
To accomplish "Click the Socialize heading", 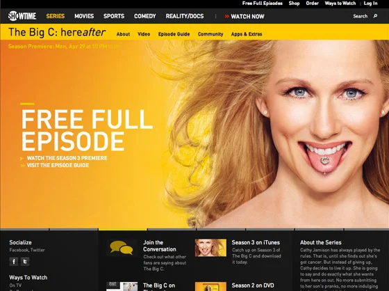I will click(x=20, y=242).
